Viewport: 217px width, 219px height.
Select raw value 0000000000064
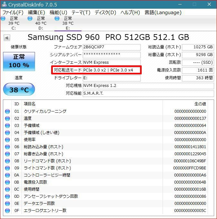[190, 126]
